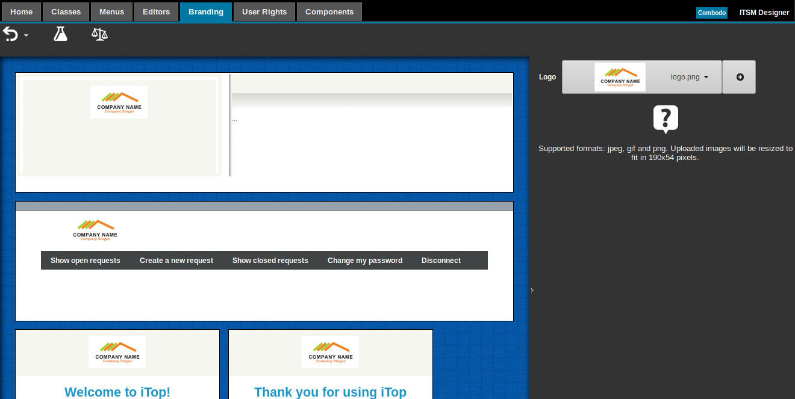Click the undo arrow icon
This screenshot has width=795, height=399.
[10, 34]
